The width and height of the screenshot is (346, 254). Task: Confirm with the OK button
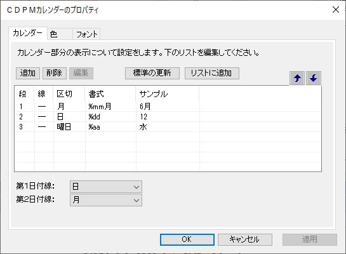[x=187, y=239]
